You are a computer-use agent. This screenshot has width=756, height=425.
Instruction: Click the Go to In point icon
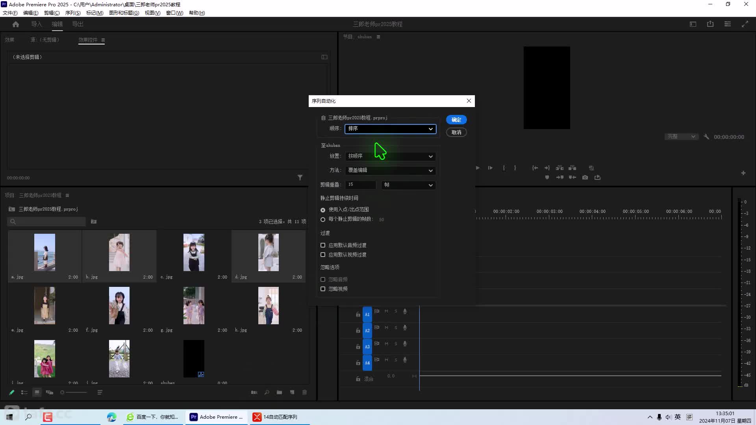535,168
